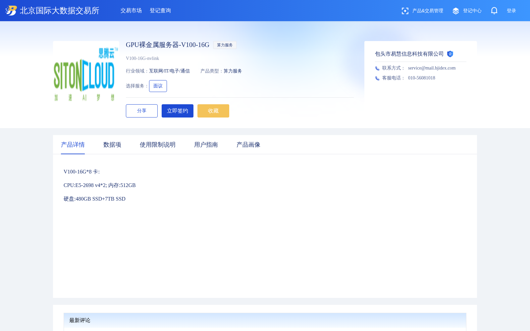
Task: Click the 登记中心 layers icon
Action: [456, 11]
